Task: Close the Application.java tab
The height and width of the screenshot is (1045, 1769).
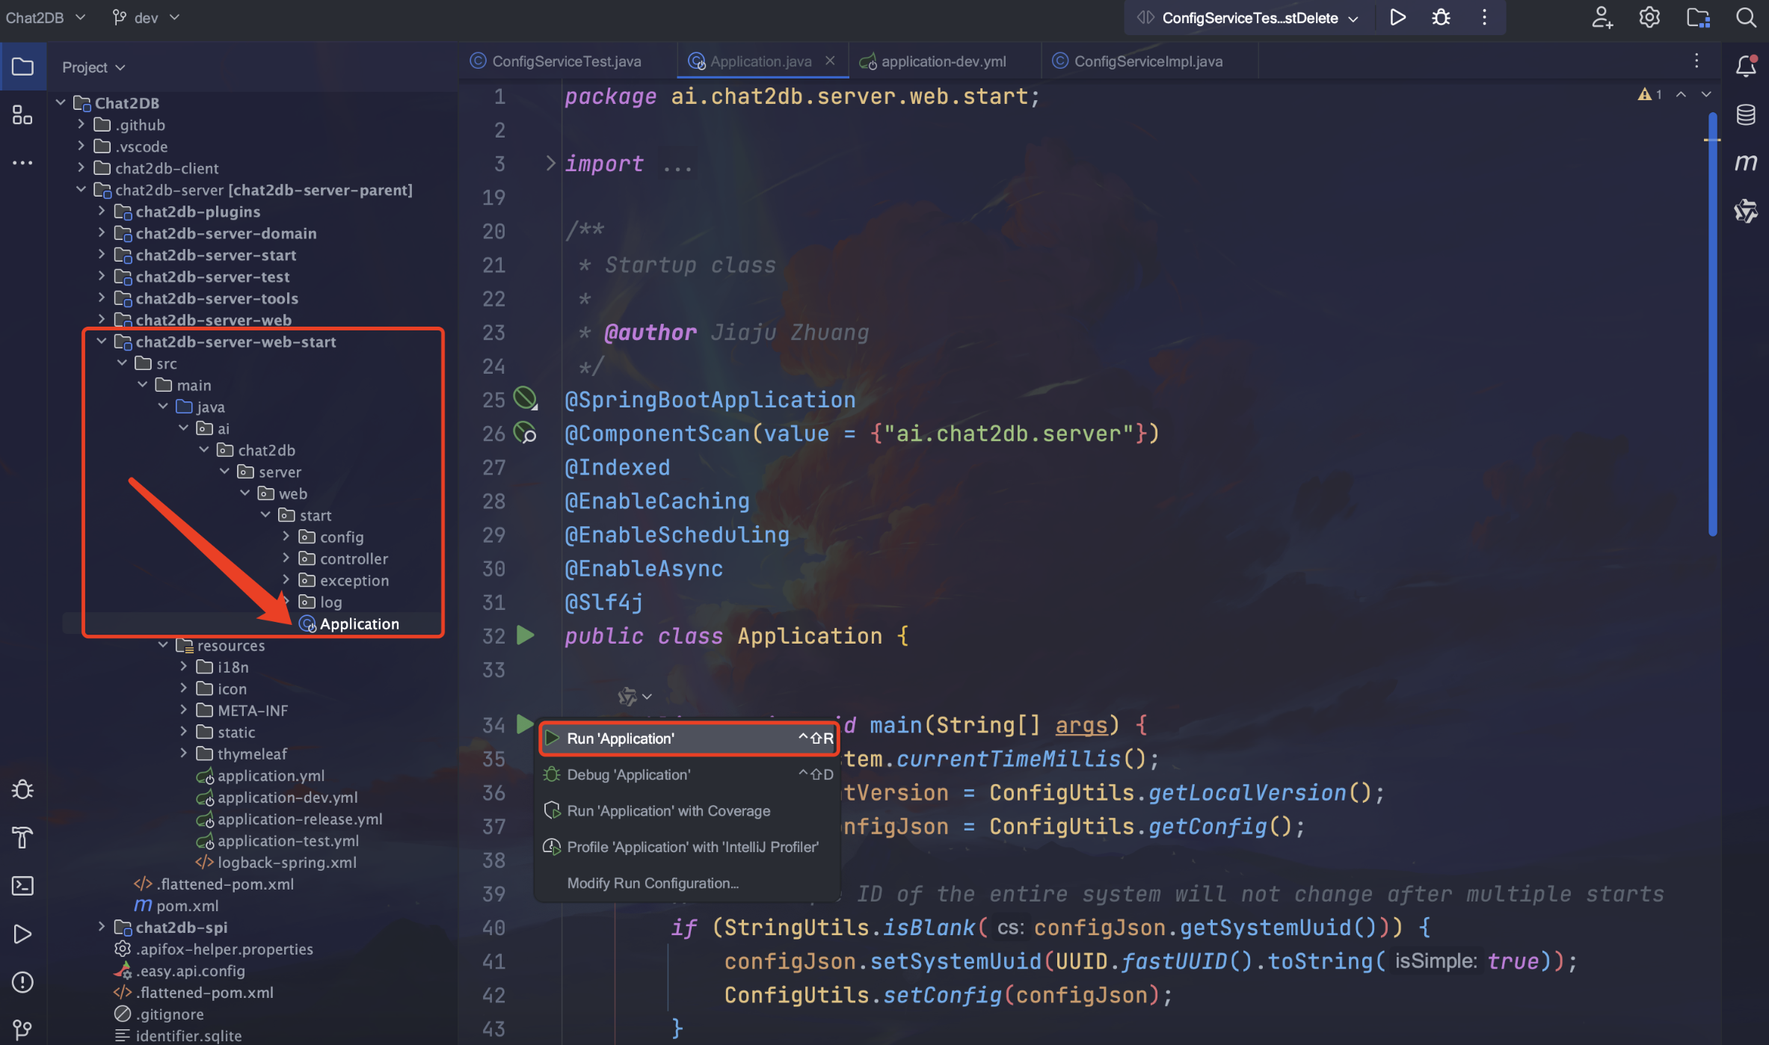Action: point(830,61)
